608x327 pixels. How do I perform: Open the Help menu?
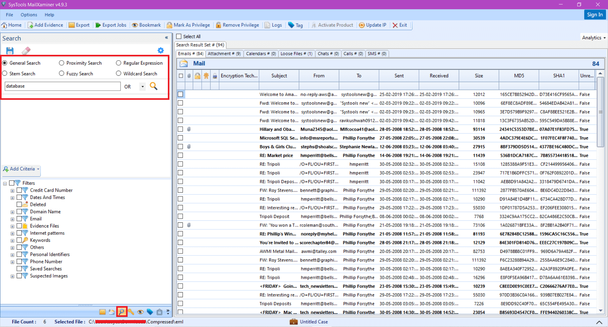49,15
